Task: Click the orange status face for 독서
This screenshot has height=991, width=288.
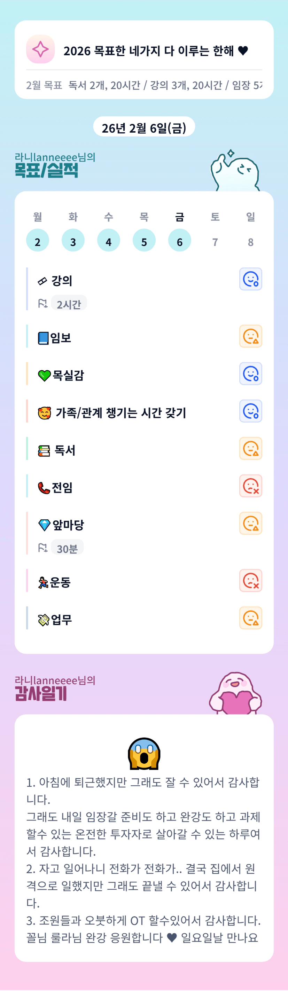Action: (x=251, y=449)
